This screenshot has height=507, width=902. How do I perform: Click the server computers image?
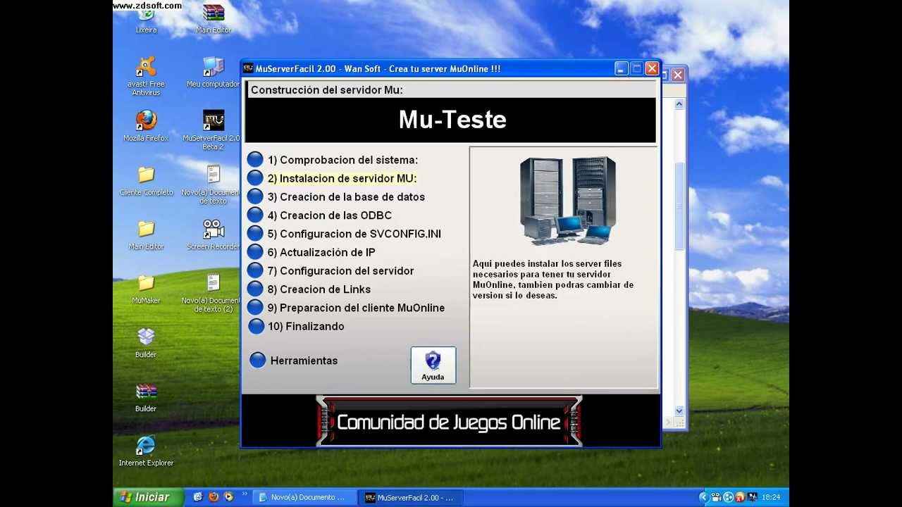pos(568,201)
